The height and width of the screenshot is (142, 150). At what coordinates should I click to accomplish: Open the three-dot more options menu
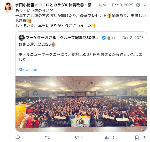tap(144, 5)
